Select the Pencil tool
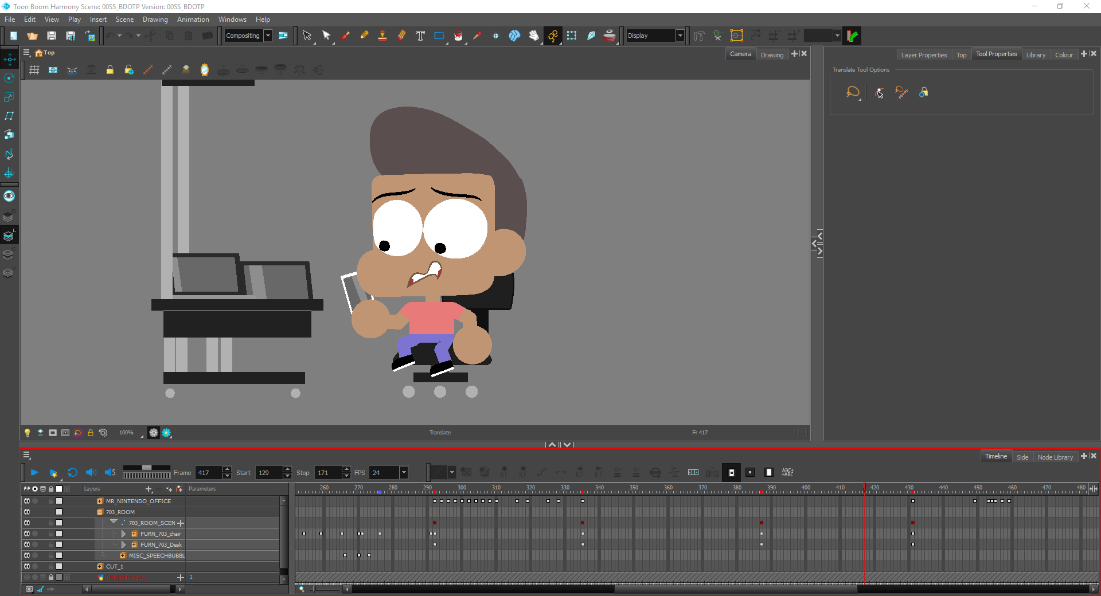This screenshot has height=596, width=1101. (x=364, y=36)
